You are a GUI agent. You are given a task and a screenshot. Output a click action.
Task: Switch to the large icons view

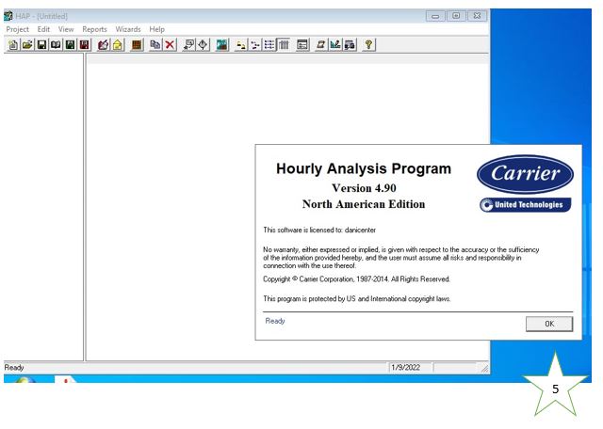click(x=240, y=44)
